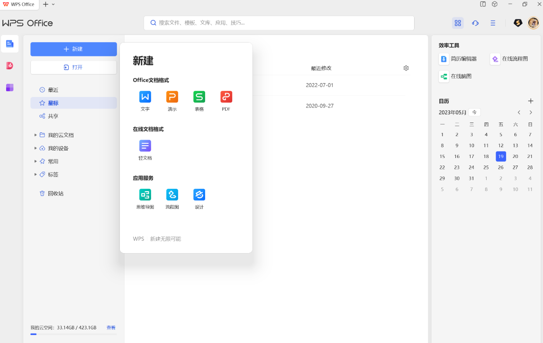
Task: Launch the 简历编辑器 resume tool
Action: pos(458,59)
